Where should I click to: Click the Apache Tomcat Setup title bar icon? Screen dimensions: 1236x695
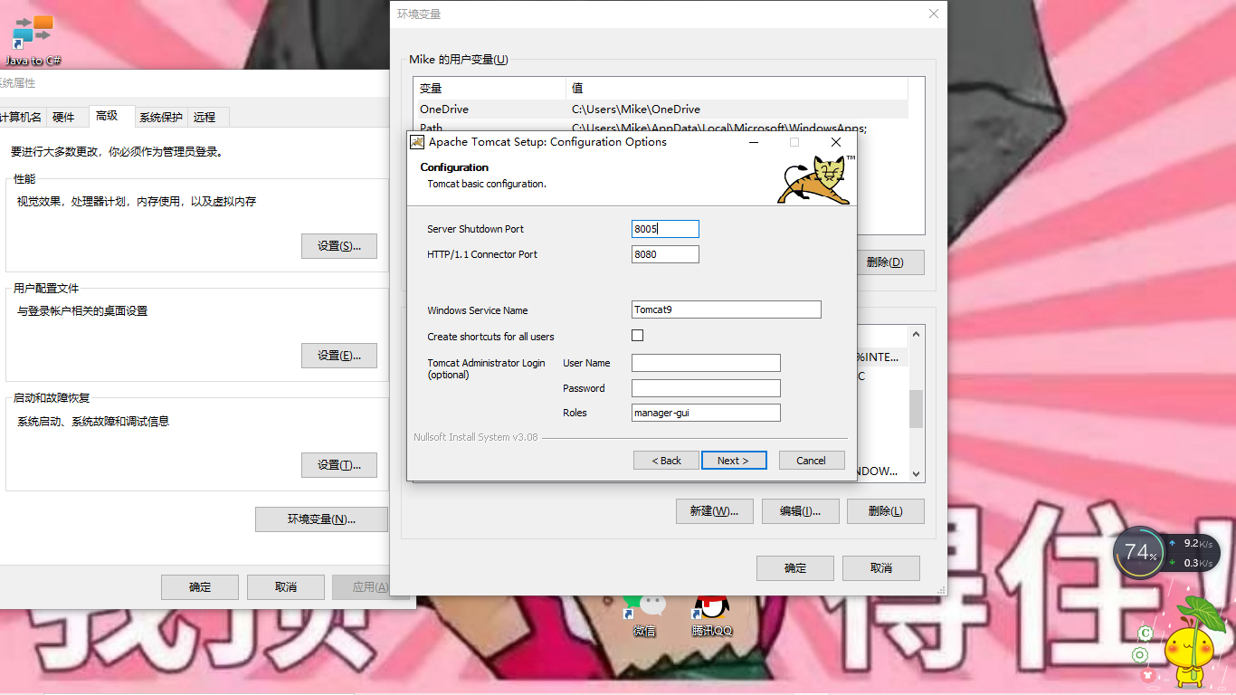tap(417, 142)
